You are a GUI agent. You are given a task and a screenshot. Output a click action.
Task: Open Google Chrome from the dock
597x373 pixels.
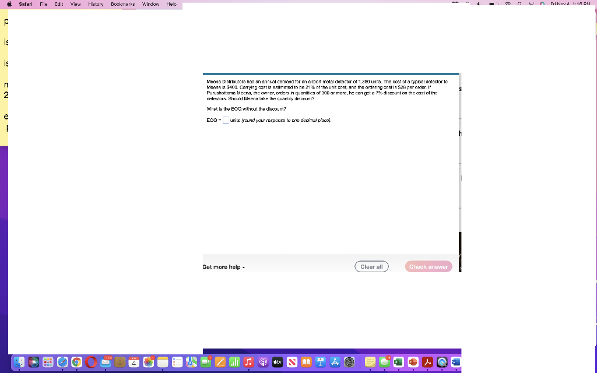pyautogui.click(x=76, y=362)
